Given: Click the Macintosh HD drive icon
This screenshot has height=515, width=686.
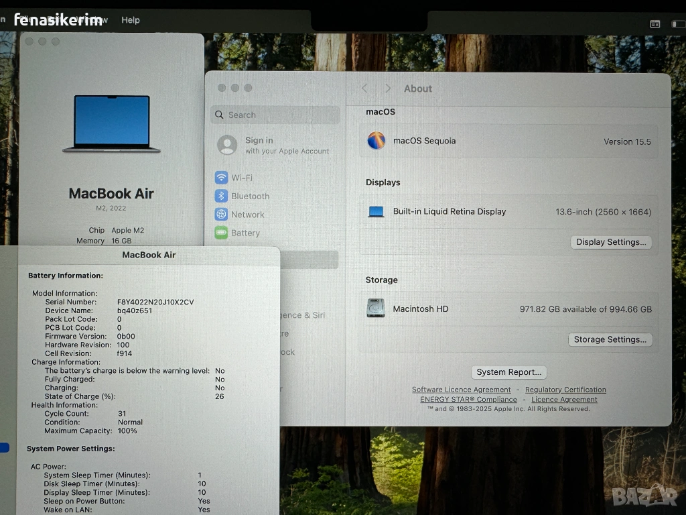Looking at the screenshot, I should (x=376, y=308).
